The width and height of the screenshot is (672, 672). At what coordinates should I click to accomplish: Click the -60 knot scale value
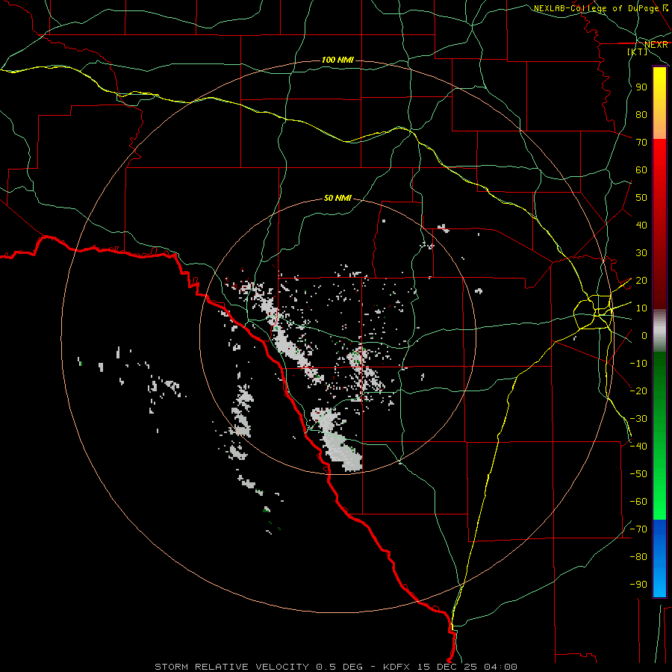click(638, 502)
